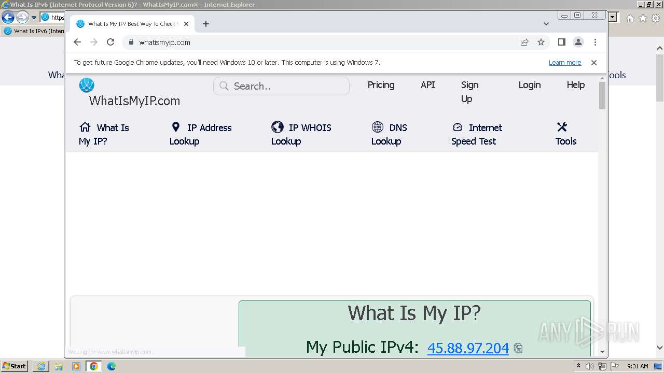Open the Action Center flag icon
This screenshot has width=664, height=373.
(614, 366)
